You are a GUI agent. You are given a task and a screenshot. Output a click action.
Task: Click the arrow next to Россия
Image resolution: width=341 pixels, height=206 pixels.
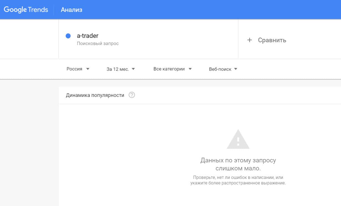click(88, 69)
